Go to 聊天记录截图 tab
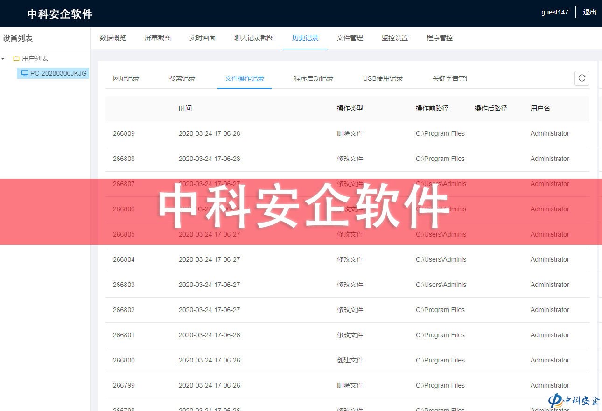The width and height of the screenshot is (602, 411). (x=254, y=38)
